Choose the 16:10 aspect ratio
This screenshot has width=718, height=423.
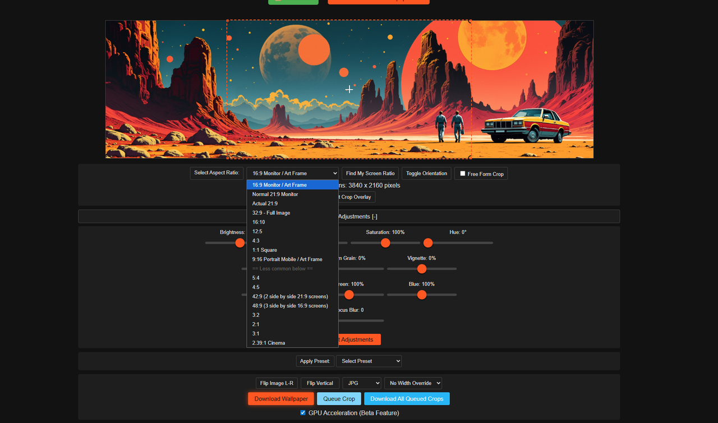coord(292,222)
